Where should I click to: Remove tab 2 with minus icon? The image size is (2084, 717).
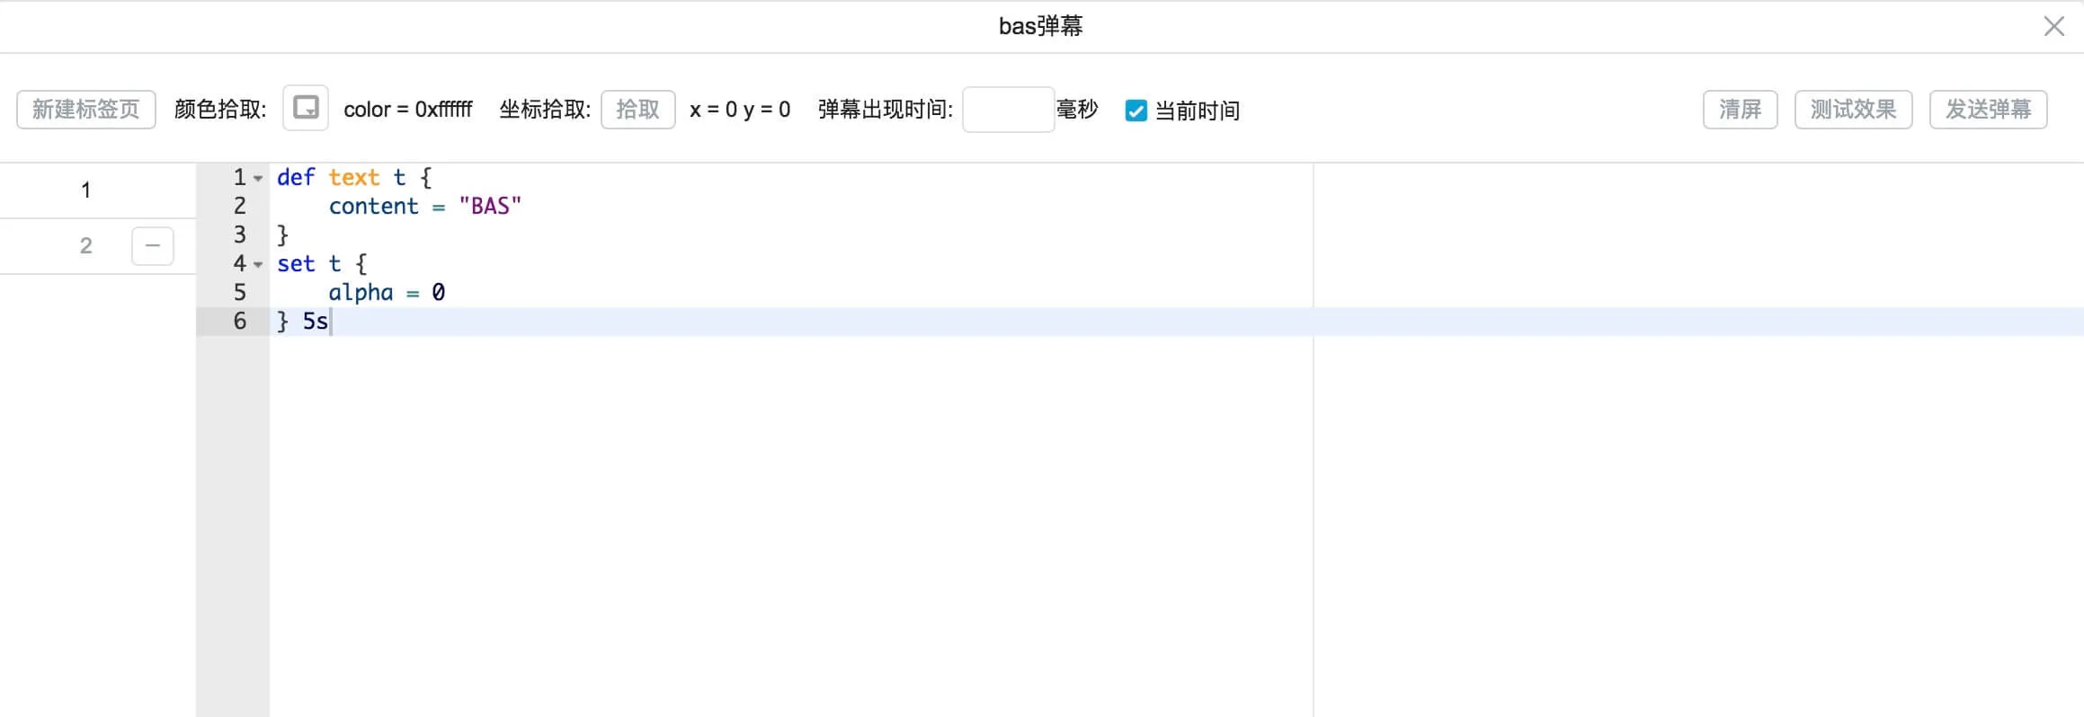(153, 246)
